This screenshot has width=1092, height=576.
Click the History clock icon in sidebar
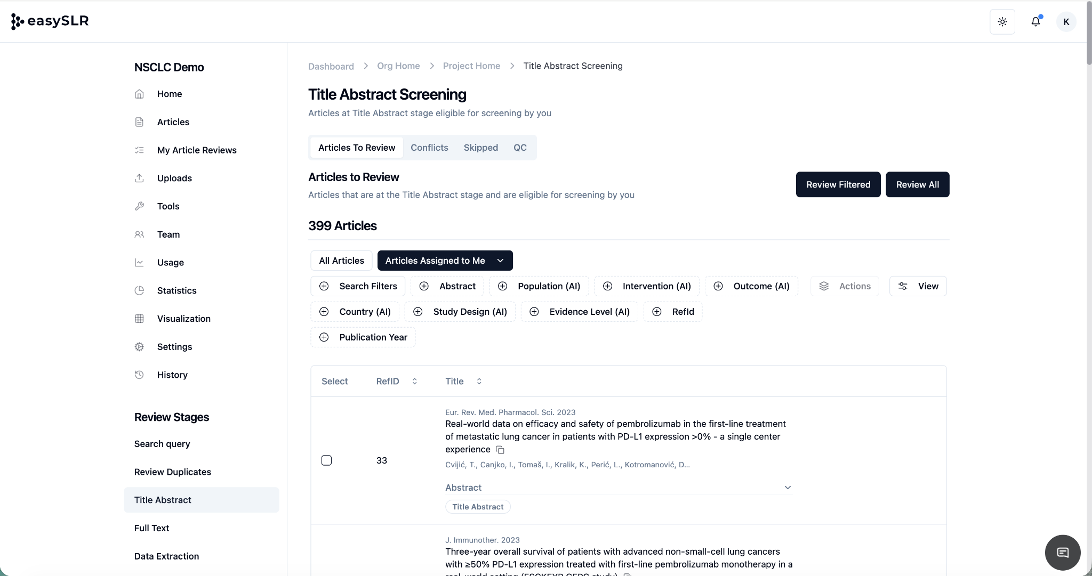[x=139, y=375]
